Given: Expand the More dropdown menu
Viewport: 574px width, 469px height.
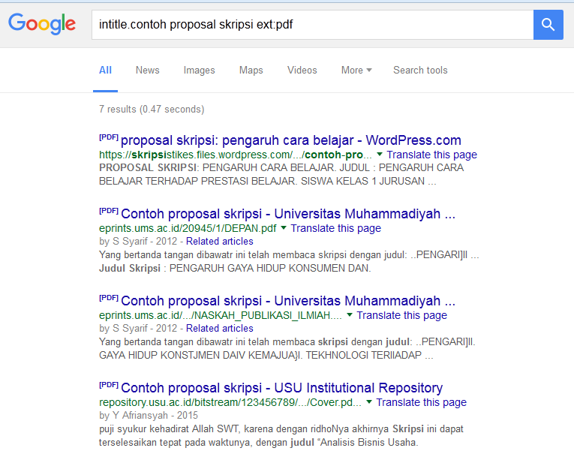Looking at the screenshot, I should (356, 71).
